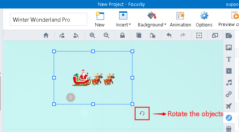The height and width of the screenshot is (132, 239).
Task: Open the Background dropdown menu
Action: [x=152, y=19]
